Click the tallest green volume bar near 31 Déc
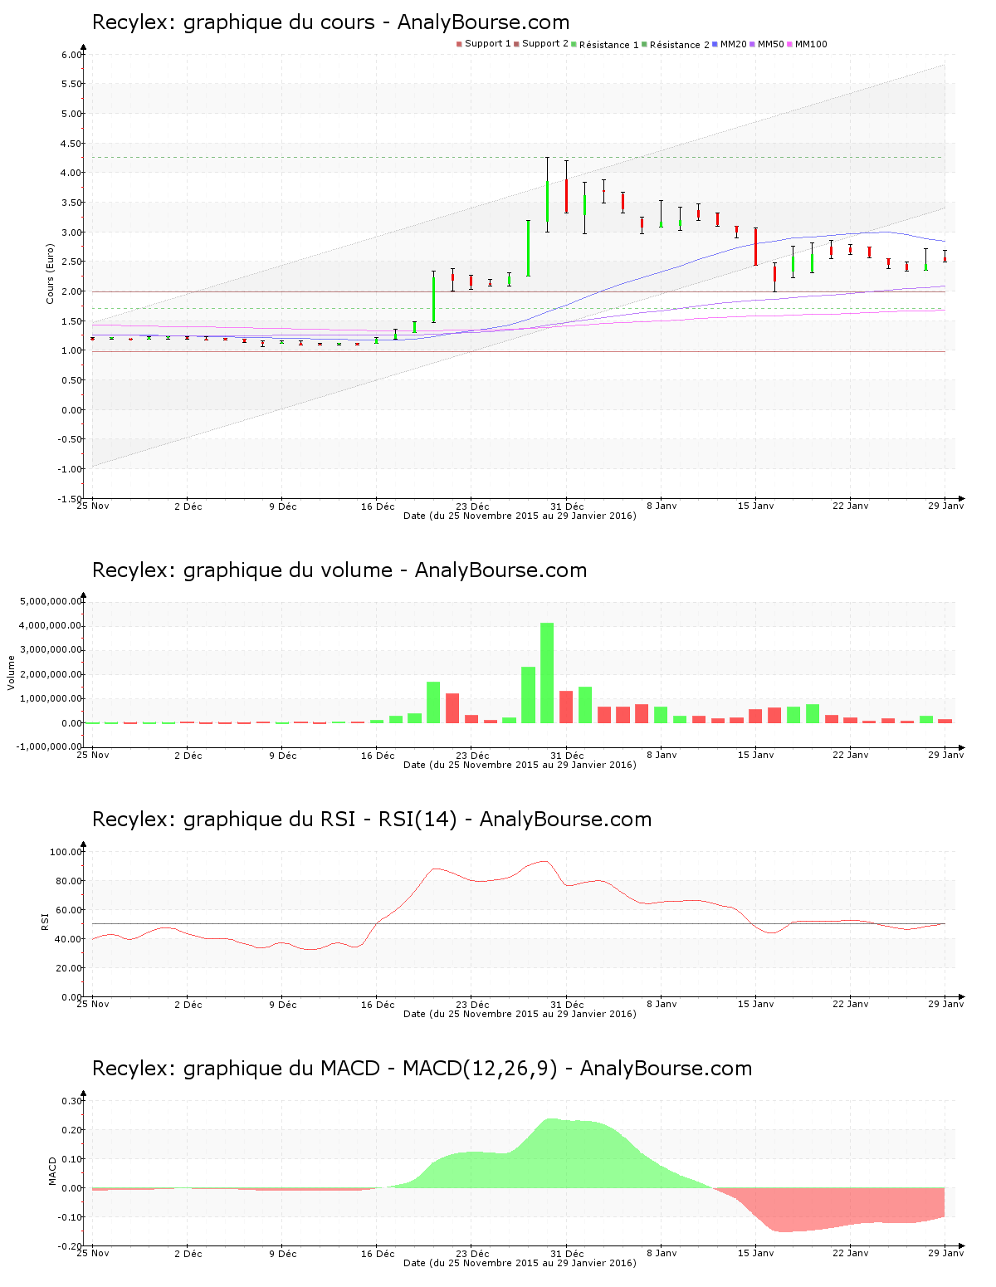 pos(547,673)
